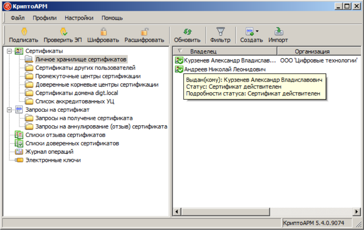The height and width of the screenshot is (230, 364).
Task: Click the horizontal scrollbar right arrow
Action: click(357, 212)
